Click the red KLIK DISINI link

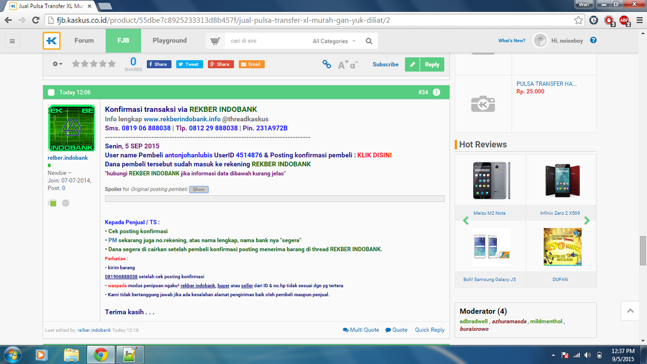(x=375, y=155)
